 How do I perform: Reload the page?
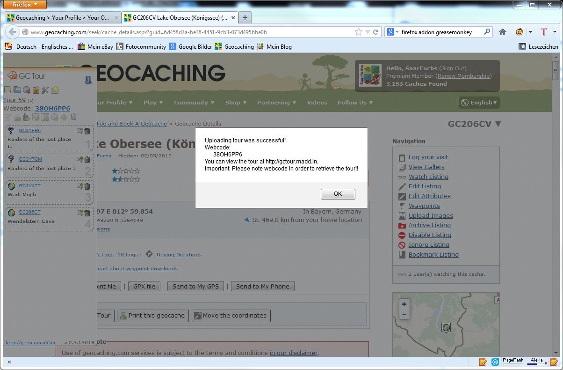[375, 32]
